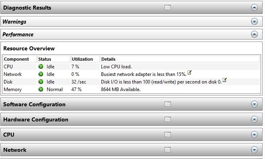Viewport: 265px width, 159px height.
Task: Click the Utilization column header
Action: pos(85,59)
